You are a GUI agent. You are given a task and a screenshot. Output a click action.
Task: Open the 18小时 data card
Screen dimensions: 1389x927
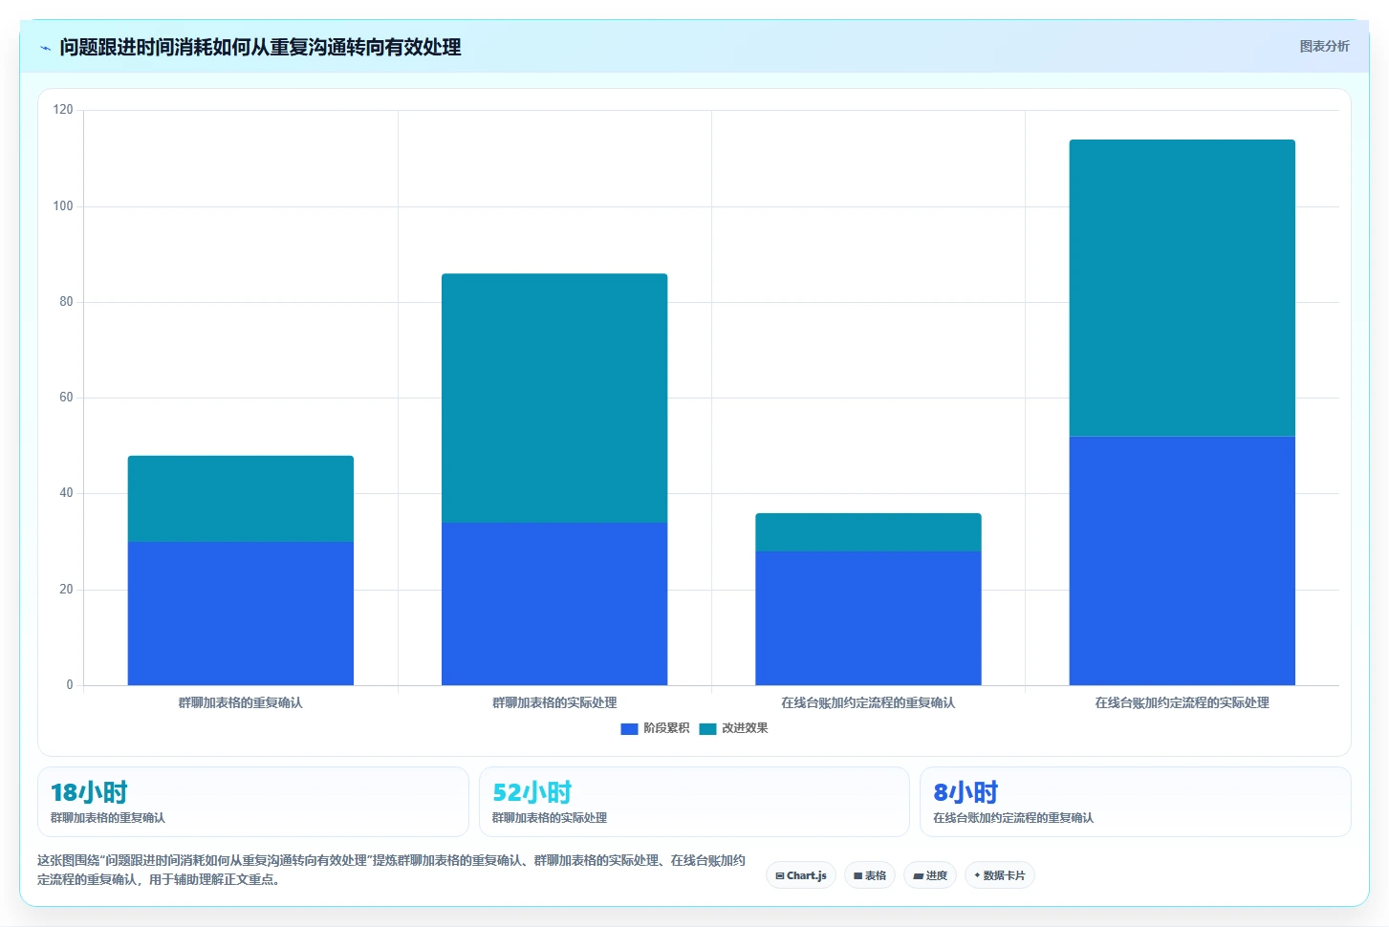253,802
